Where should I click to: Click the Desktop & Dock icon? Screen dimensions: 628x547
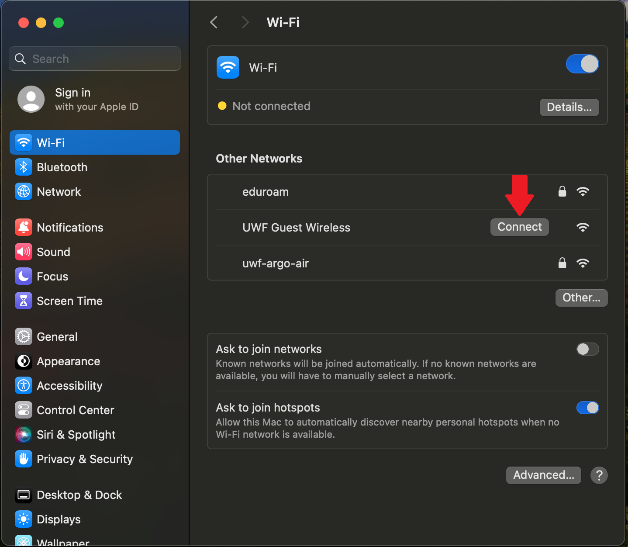point(24,495)
